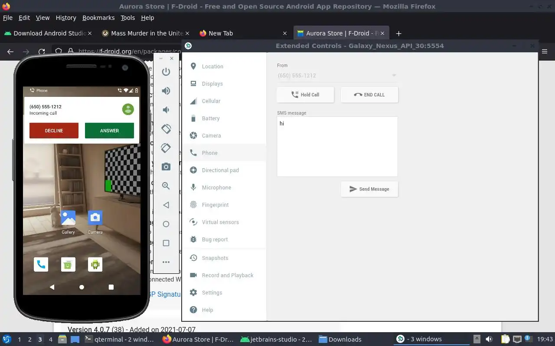This screenshot has width=555, height=346.
Task: Select Camera in Extended Controls sidebar
Action: [224, 135]
